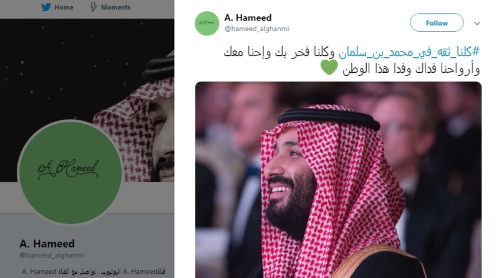
Task: Click the profile bio text mentioning YouTube
Action: (94, 272)
